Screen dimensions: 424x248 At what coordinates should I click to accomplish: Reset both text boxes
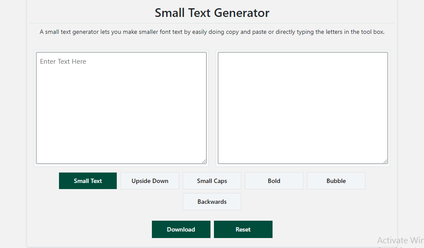coord(243,229)
